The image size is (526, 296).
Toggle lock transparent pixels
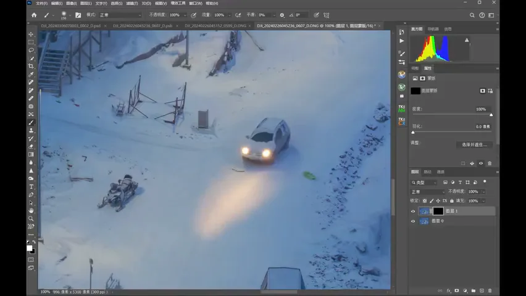click(x=425, y=201)
